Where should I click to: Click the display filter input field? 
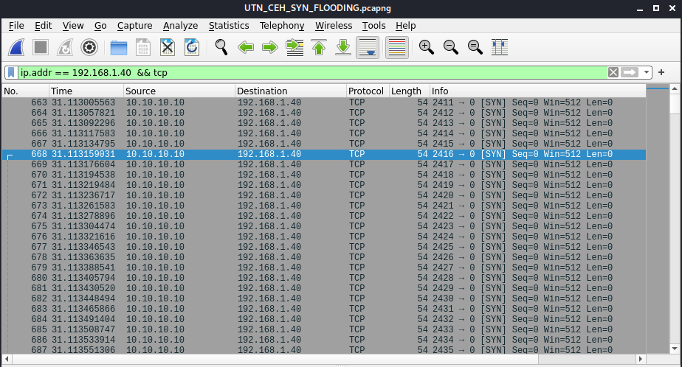(x=312, y=72)
